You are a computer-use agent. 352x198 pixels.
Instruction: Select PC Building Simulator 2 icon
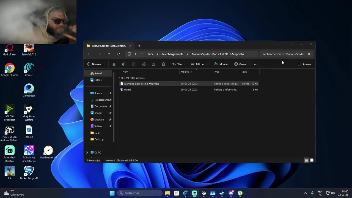click(x=29, y=154)
